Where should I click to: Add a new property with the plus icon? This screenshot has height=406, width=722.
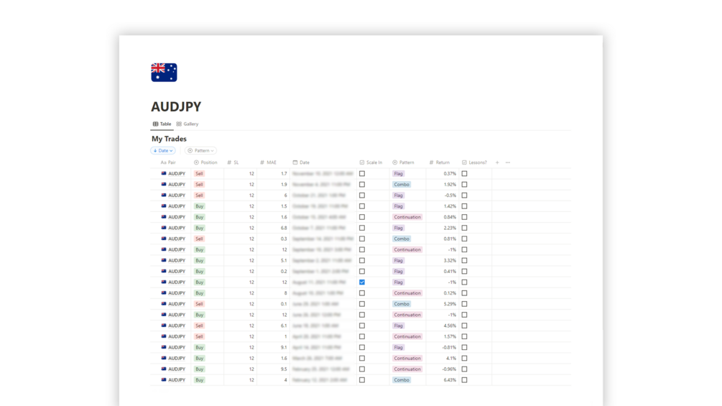point(497,162)
